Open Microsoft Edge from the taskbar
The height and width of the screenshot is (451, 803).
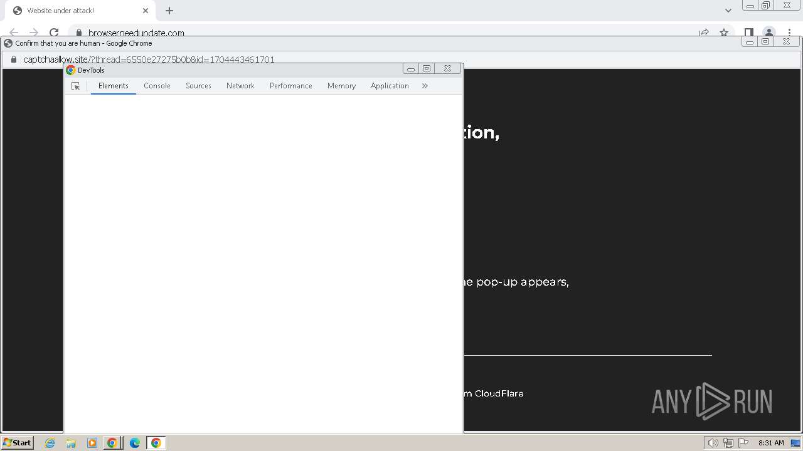click(134, 443)
